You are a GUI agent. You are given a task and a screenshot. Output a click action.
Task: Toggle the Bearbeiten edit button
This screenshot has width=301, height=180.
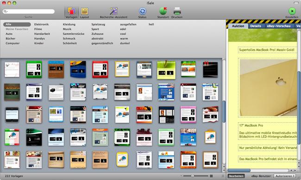click(x=236, y=176)
